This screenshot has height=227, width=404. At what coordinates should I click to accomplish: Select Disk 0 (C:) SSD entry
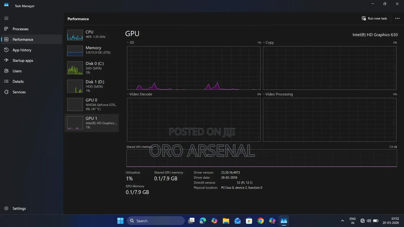[x=92, y=68]
